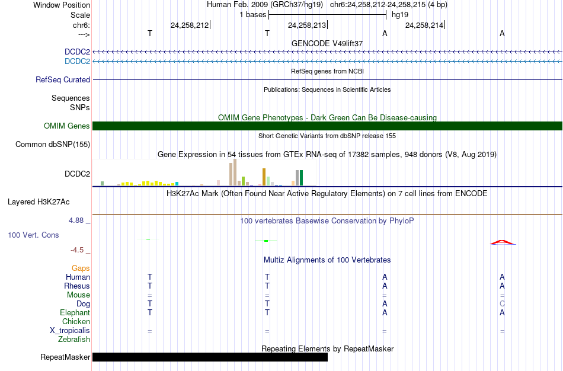Click the dark green OMIM Genes bar

click(328, 126)
